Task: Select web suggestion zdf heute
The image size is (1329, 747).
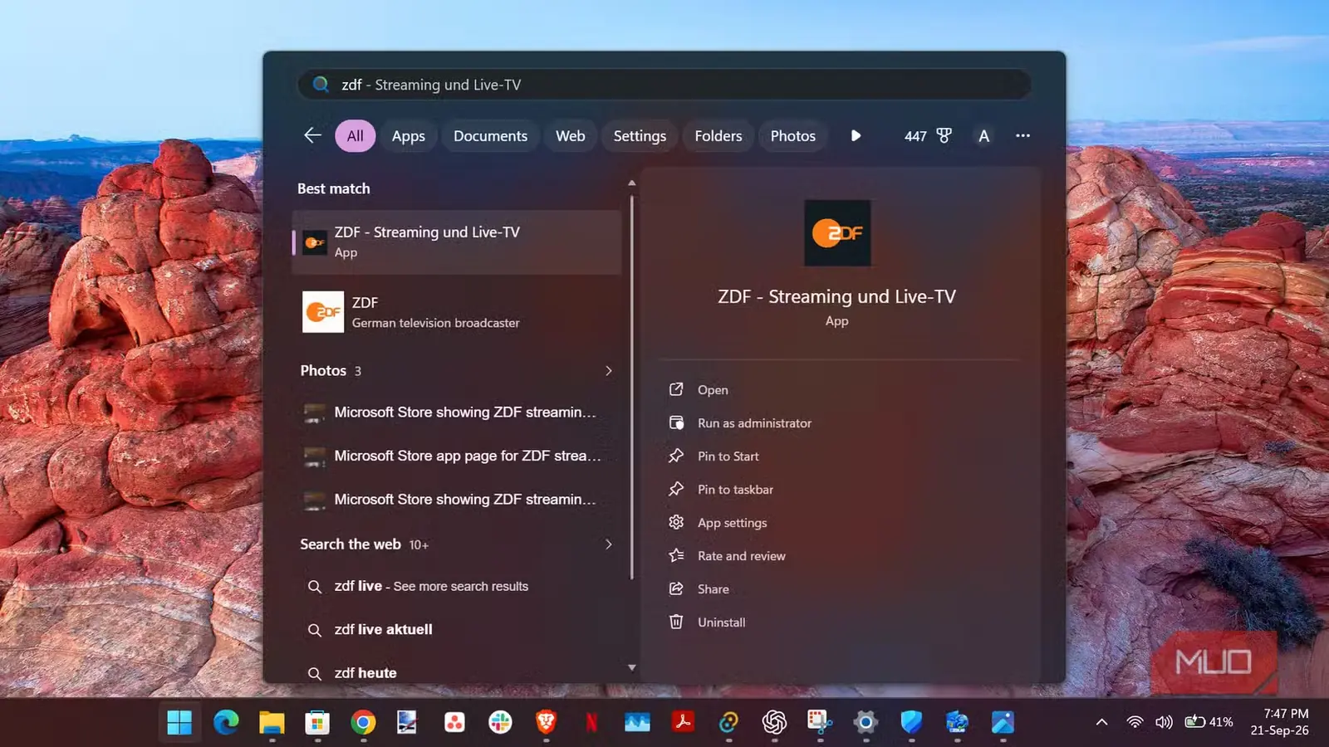Action: [457, 672]
